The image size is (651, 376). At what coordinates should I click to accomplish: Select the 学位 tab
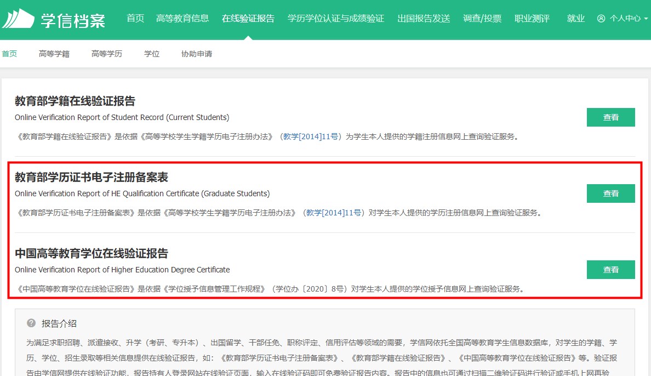click(x=152, y=54)
